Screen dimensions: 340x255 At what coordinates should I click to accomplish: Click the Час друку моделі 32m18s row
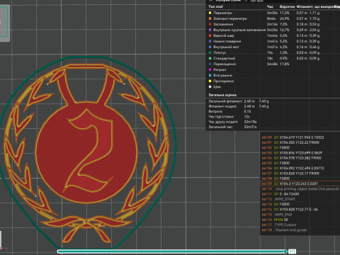[232, 122]
